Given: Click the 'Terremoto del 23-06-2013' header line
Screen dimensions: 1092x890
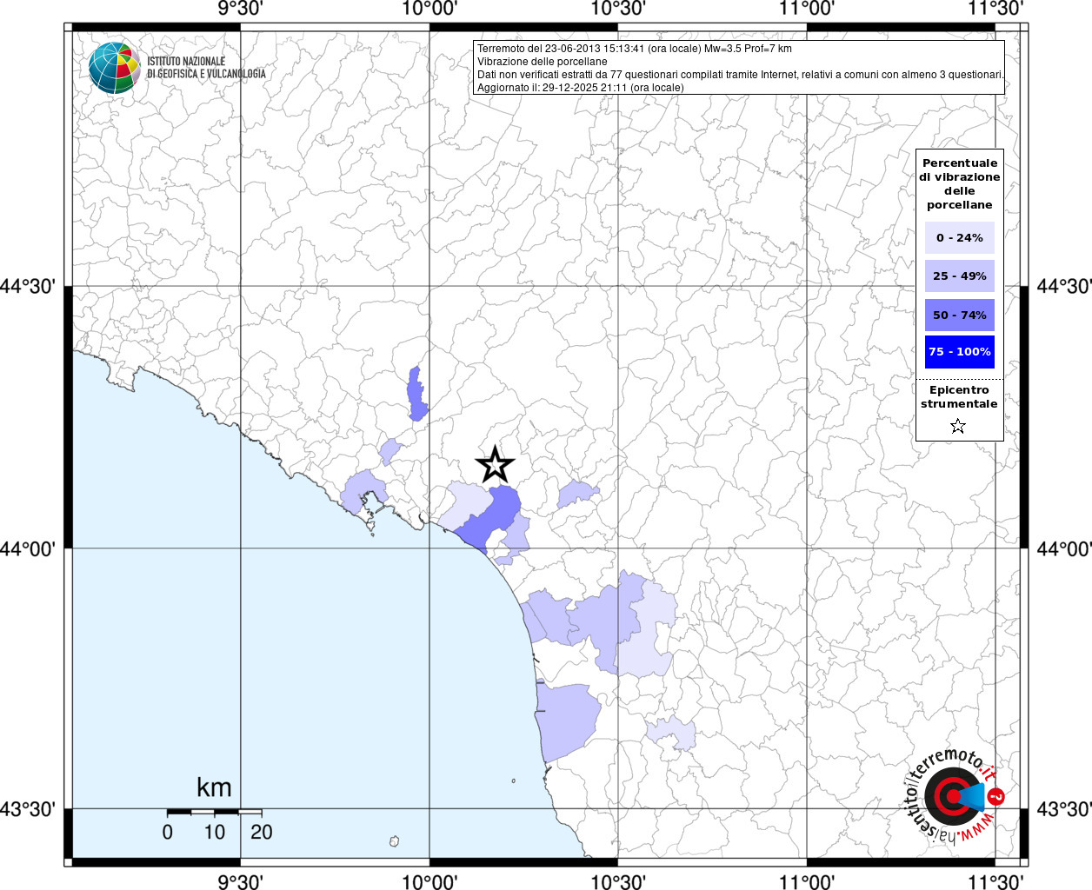Looking at the screenshot, I should [x=635, y=49].
